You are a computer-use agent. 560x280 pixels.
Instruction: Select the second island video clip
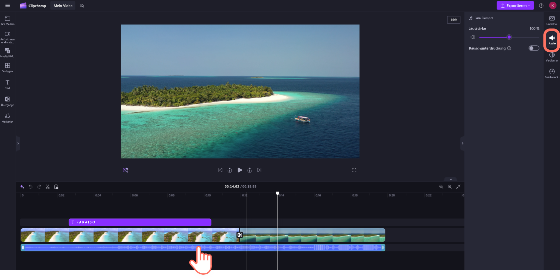(x=313, y=235)
